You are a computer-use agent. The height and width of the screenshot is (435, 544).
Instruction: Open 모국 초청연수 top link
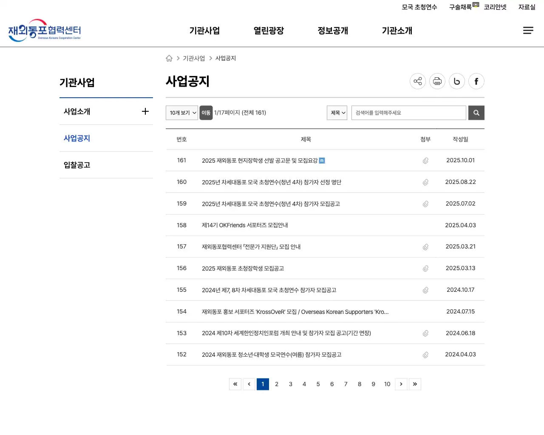pyautogui.click(x=419, y=7)
